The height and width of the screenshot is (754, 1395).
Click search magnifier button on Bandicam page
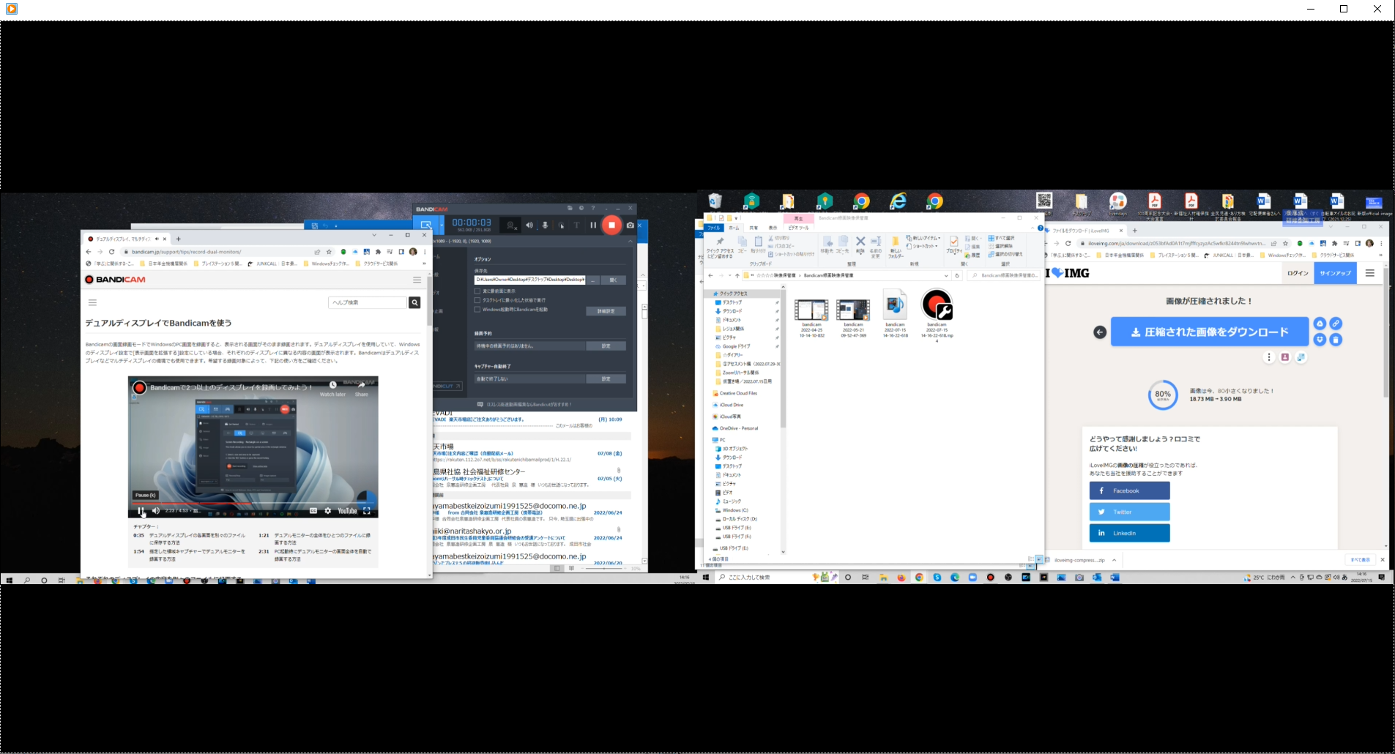point(414,302)
